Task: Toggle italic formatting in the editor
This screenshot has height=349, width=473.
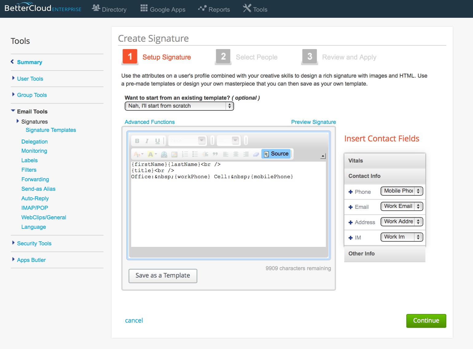Action: pyautogui.click(x=147, y=140)
